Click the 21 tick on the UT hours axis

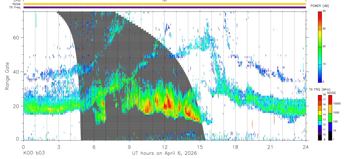point(270,147)
